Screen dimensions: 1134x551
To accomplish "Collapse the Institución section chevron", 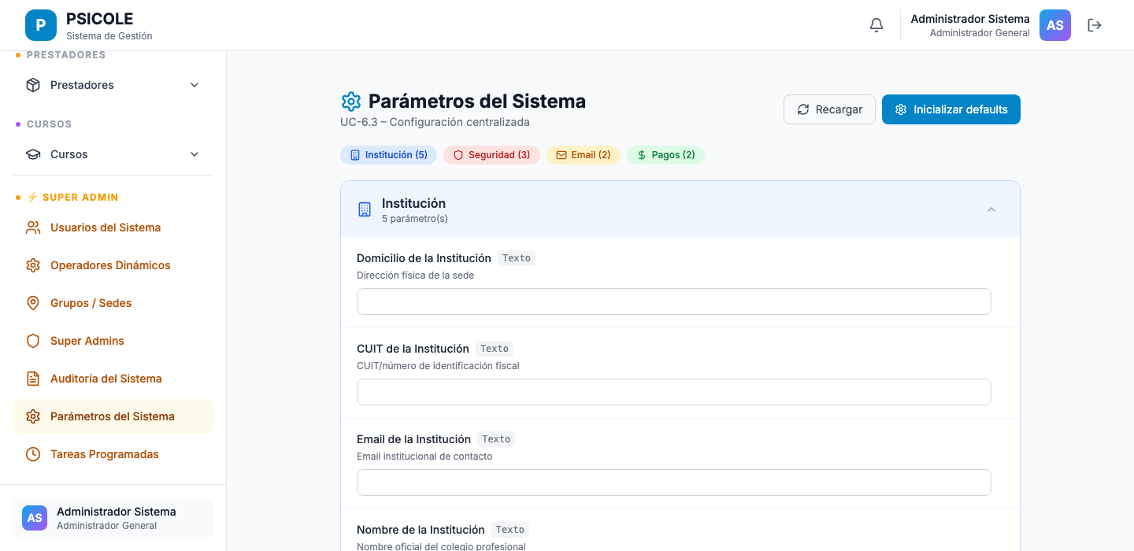I will [x=991, y=209].
